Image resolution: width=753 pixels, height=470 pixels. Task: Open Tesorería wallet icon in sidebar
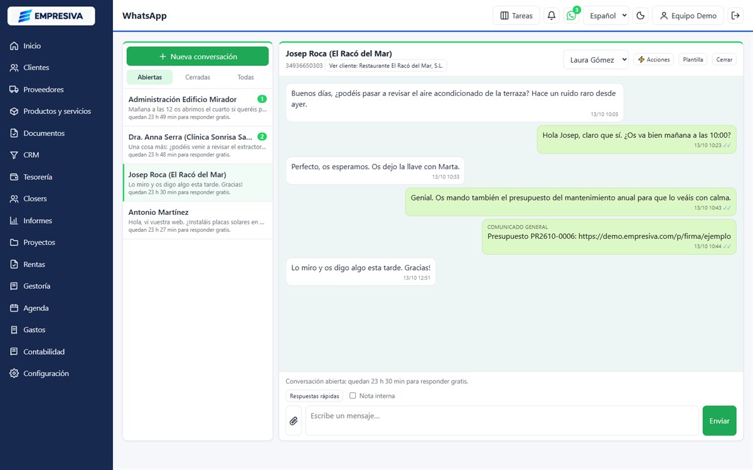(x=14, y=177)
